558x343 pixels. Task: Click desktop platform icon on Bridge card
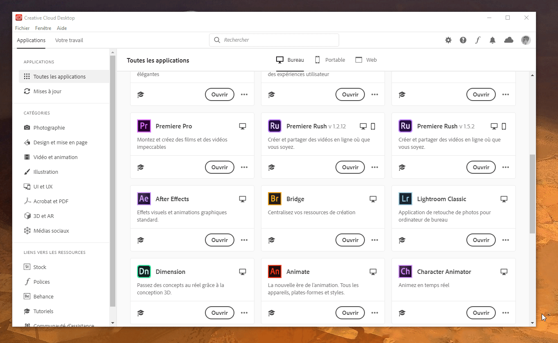pos(373,199)
